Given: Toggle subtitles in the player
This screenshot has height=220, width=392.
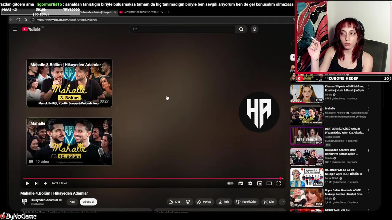Looking at the screenshot, I should [x=241, y=183].
